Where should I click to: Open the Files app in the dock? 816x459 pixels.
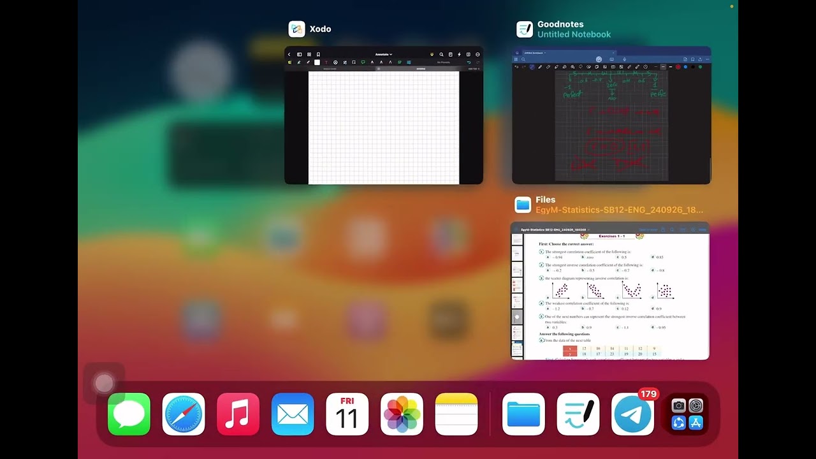click(x=523, y=414)
